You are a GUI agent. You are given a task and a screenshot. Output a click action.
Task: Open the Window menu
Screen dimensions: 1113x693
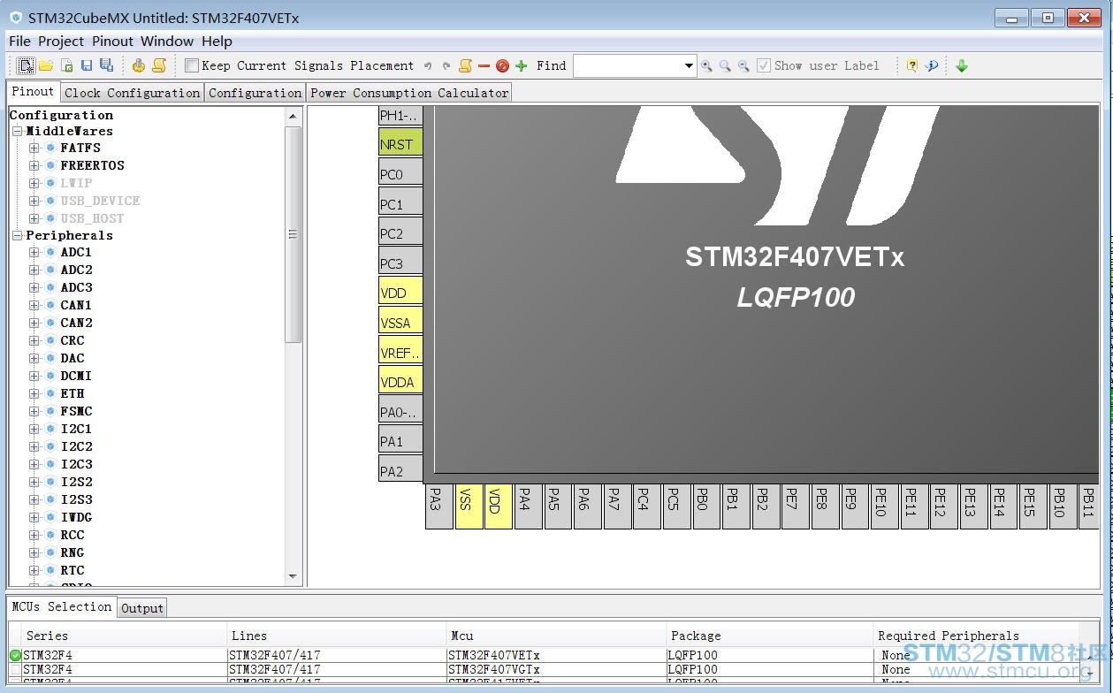pyautogui.click(x=167, y=41)
